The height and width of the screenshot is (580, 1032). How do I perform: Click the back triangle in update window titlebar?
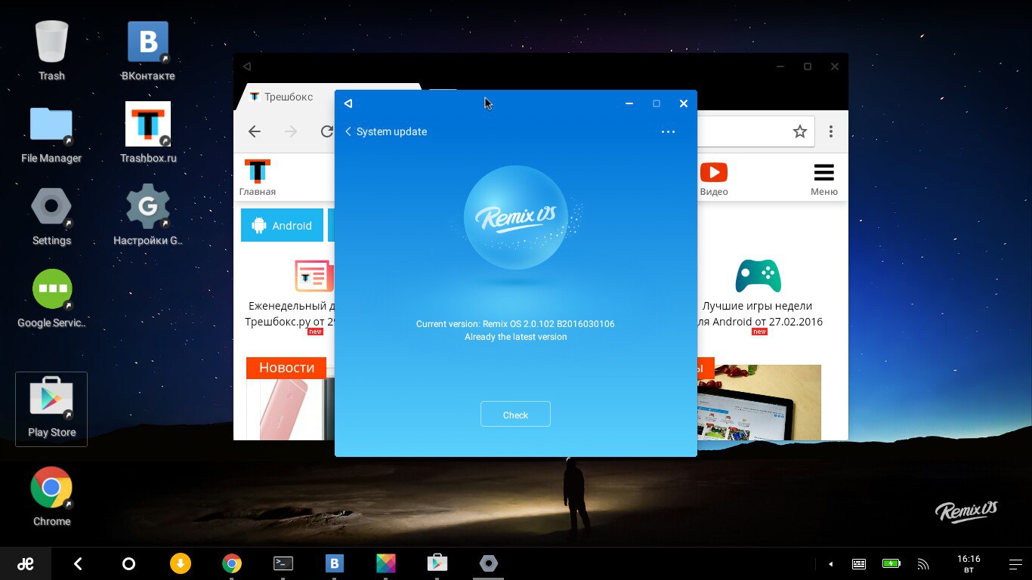[x=348, y=103]
